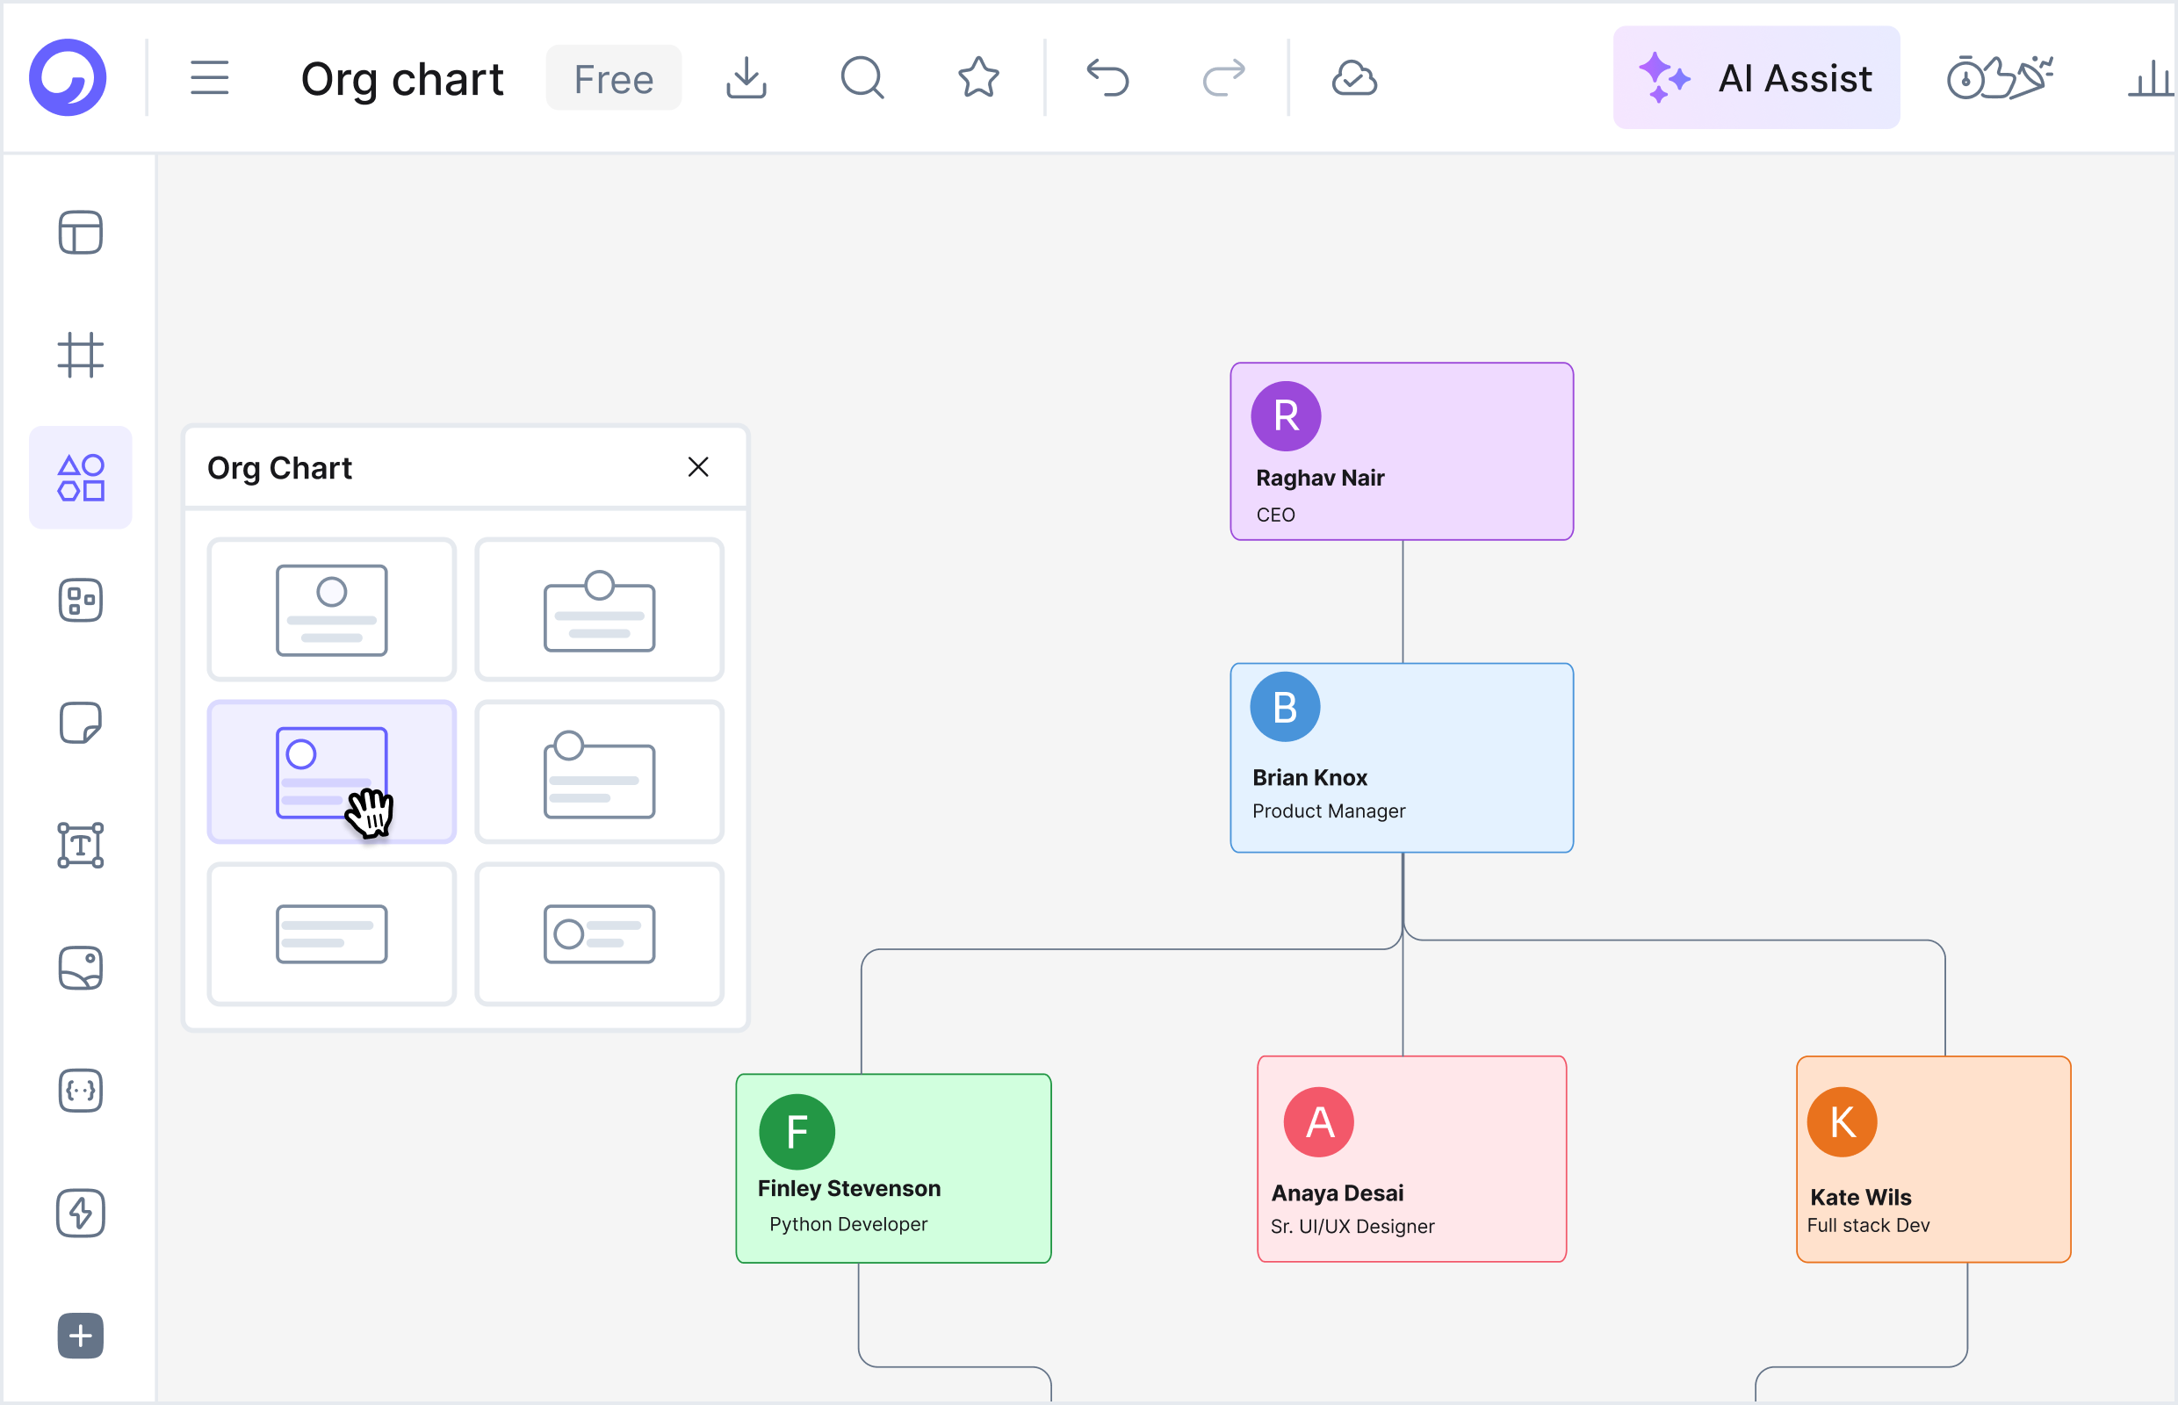This screenshot has width=2178, height=1405.
Task: Star the board as favorite
Action: point(978,77)
